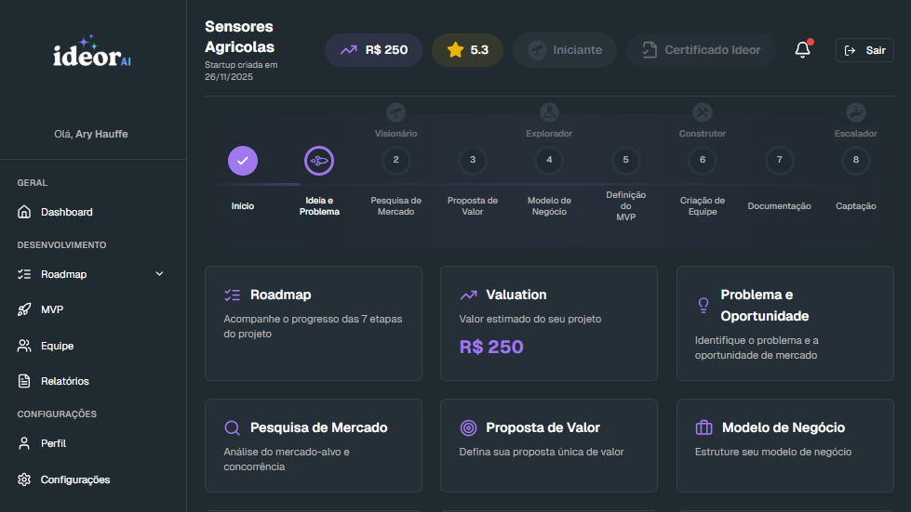
Task: Select step 2 Pesquisa de Mercado
Action: point(395,161)
